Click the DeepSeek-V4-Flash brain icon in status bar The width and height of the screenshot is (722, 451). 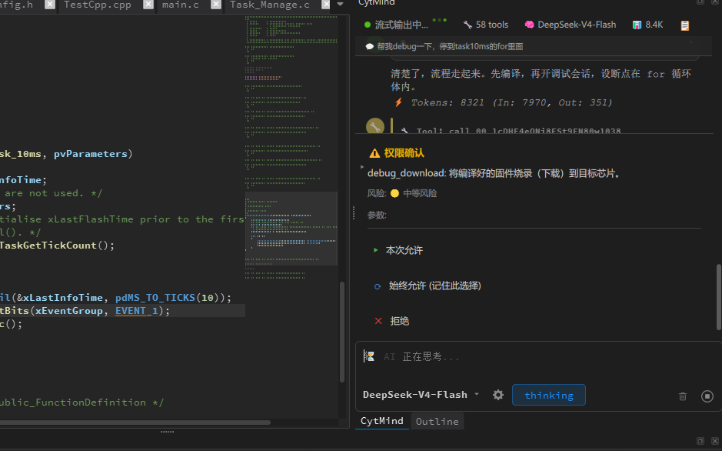click(530, 25)
